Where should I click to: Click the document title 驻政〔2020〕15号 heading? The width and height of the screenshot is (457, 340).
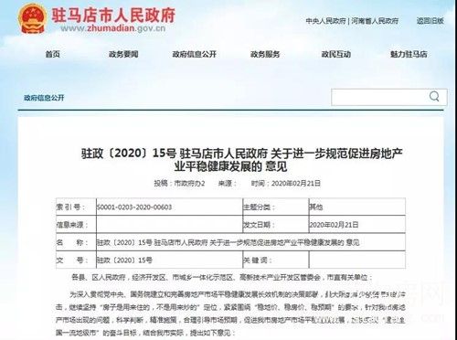point(242,160)
